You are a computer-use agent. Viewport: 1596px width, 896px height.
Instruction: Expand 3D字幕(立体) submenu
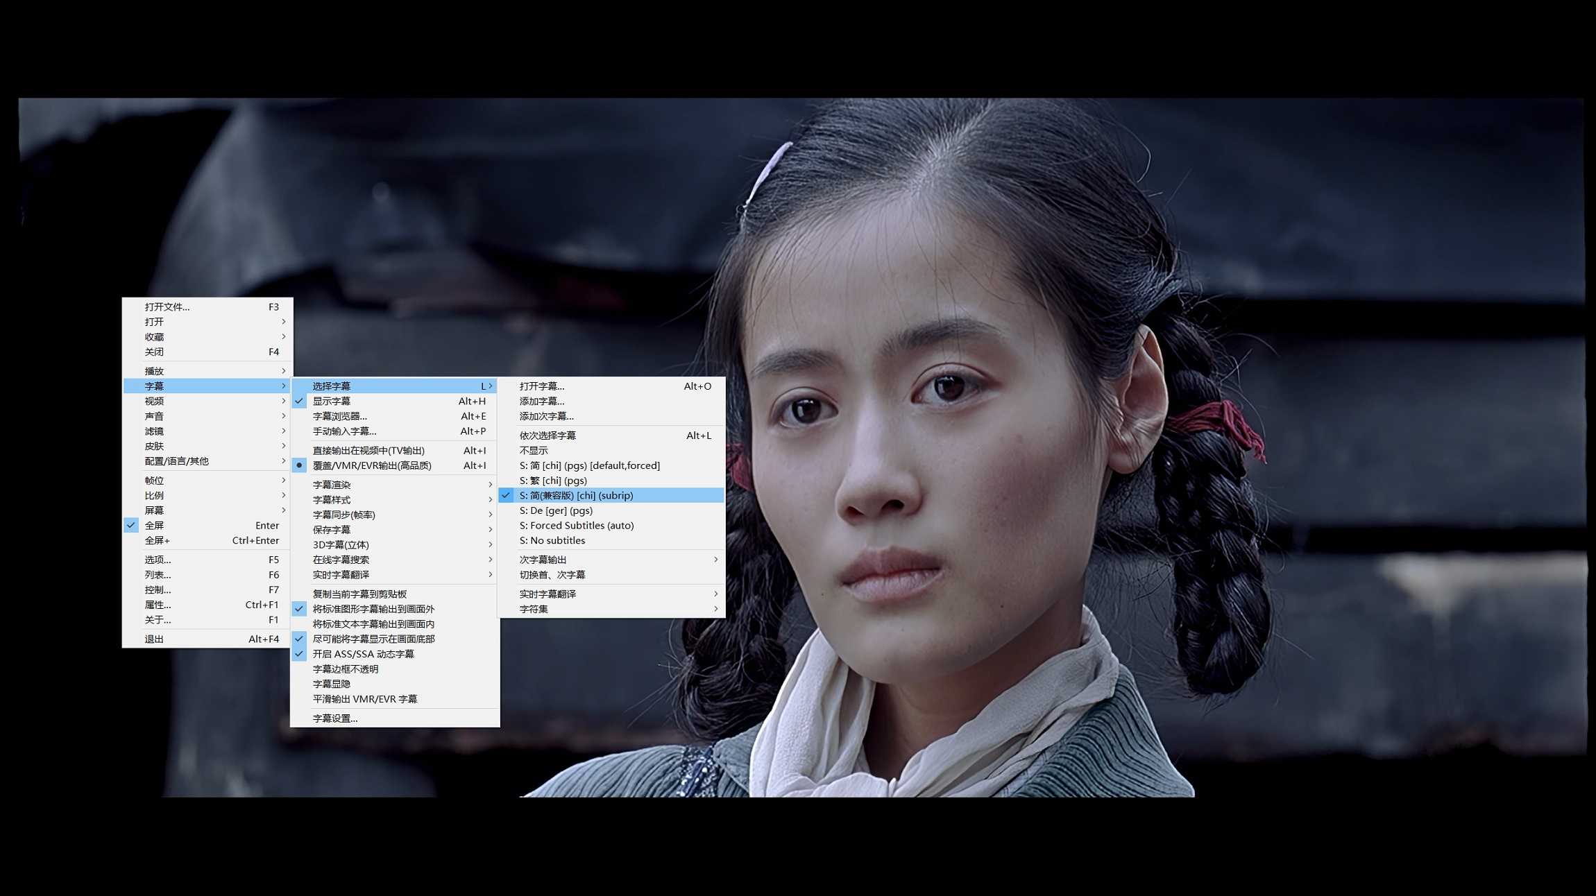pyautogui.click(x=394, y=545)
